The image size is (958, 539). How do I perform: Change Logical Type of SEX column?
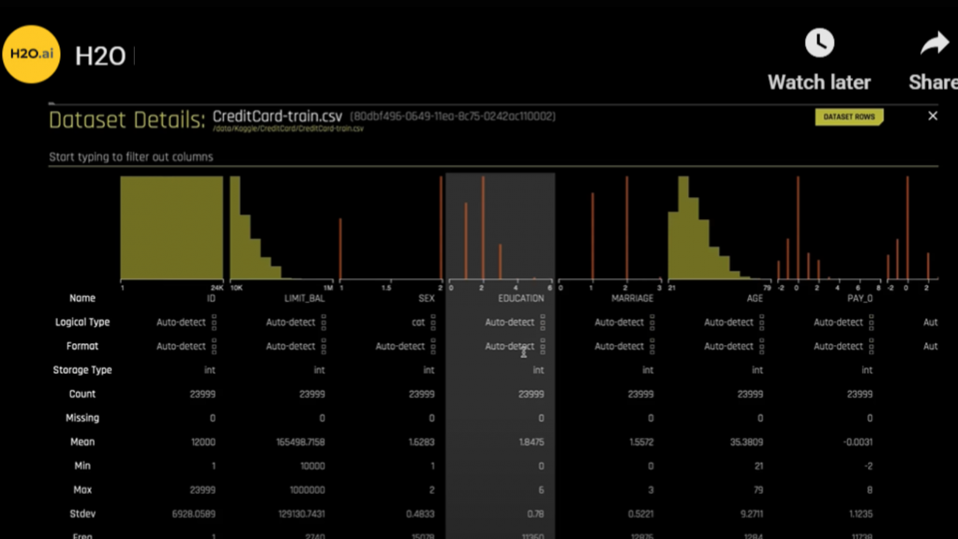433,323
